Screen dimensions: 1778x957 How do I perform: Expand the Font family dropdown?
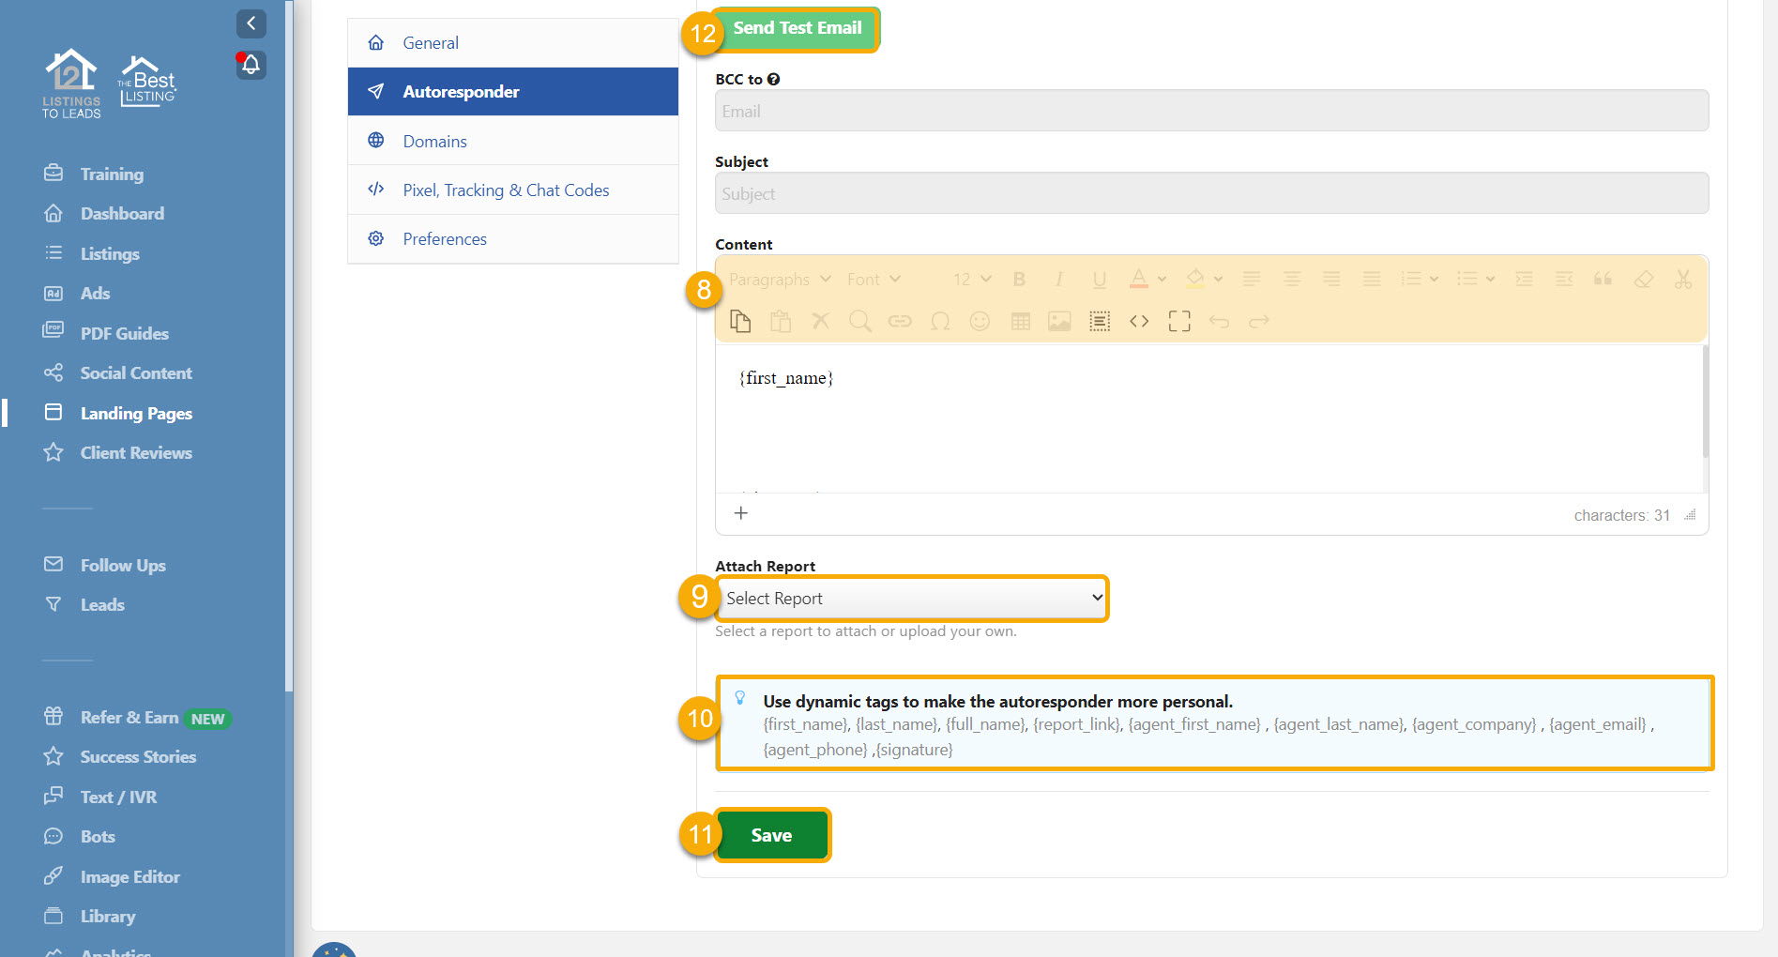pos(873,280)
